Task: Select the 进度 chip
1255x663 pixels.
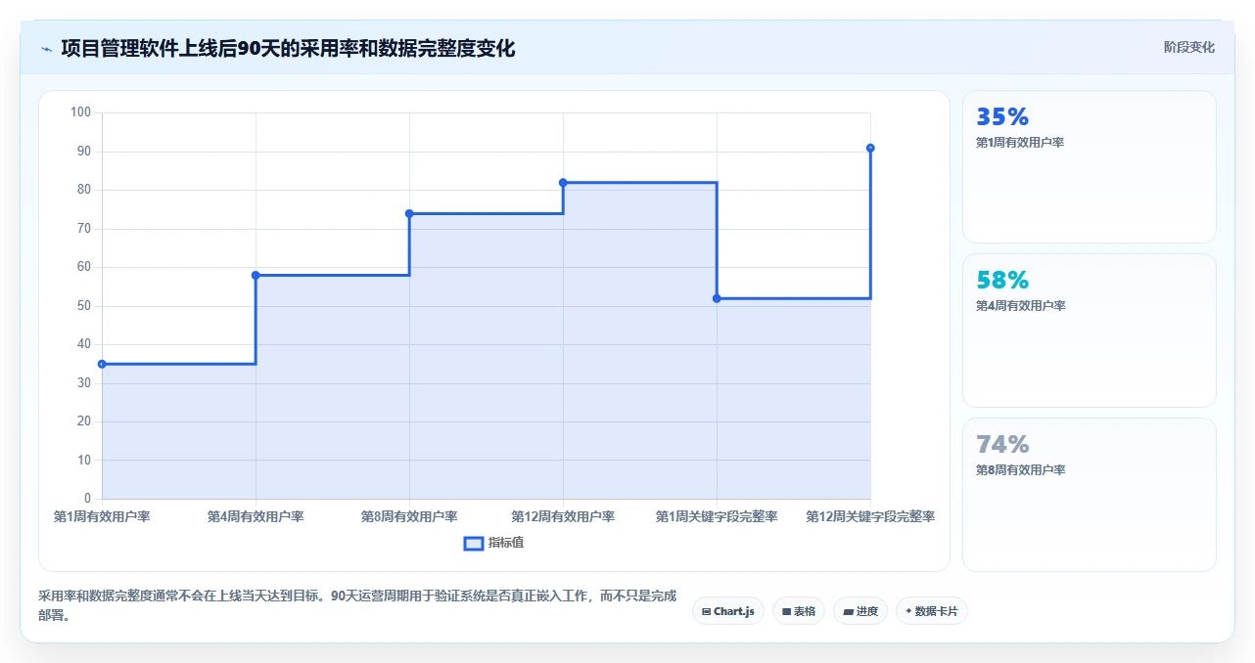Action: click(860, 611)
